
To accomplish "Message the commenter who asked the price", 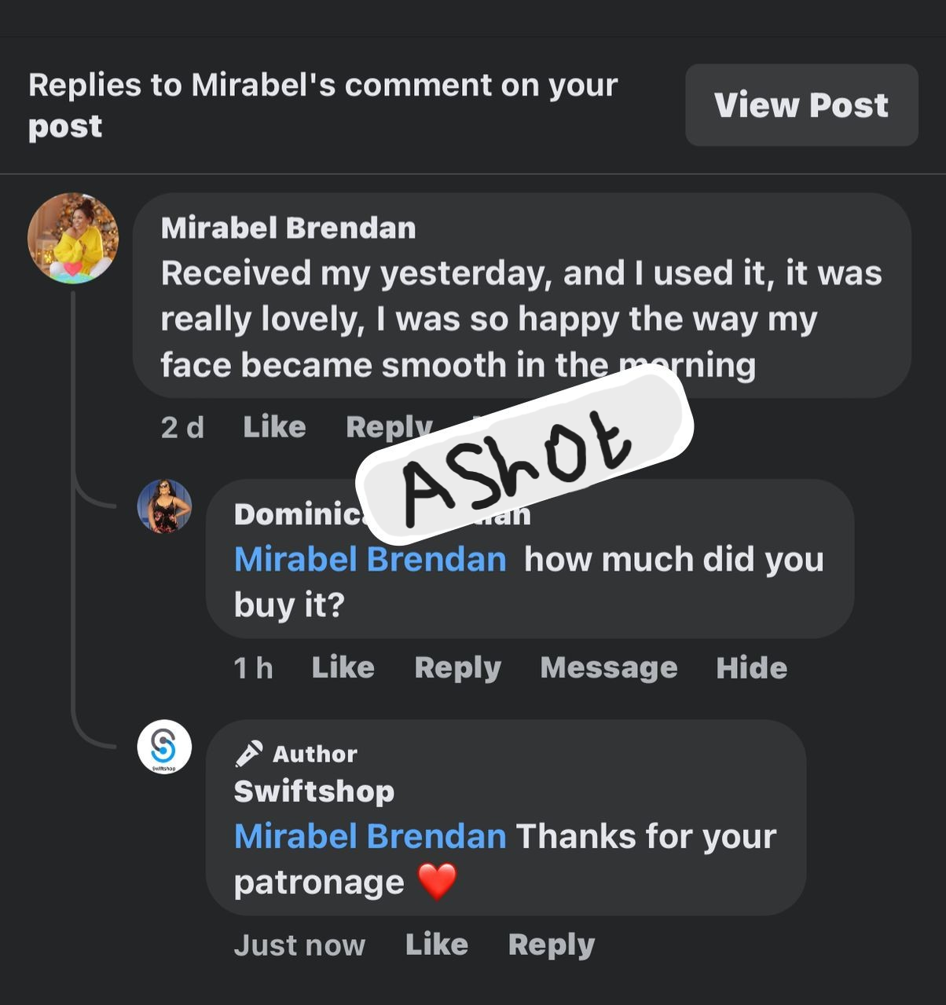I will [x=608, y=667].
